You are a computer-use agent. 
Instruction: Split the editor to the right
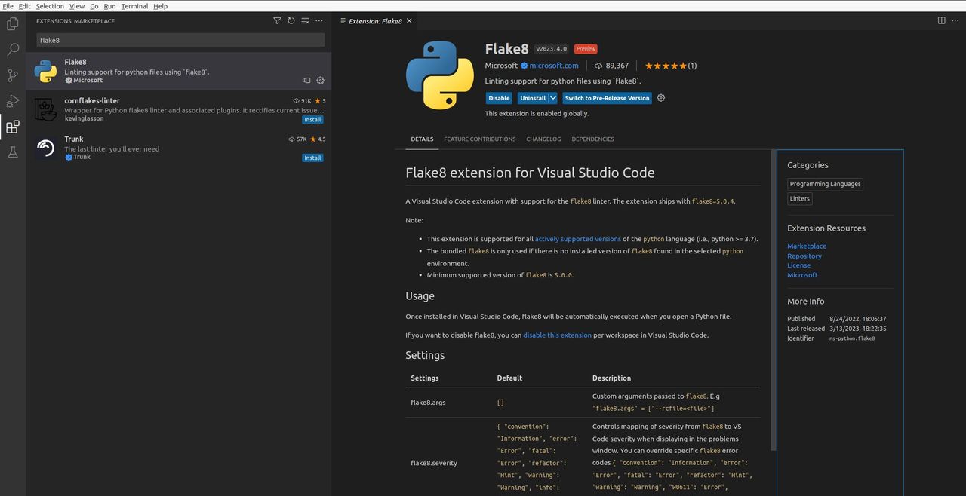tap(941, 21)
